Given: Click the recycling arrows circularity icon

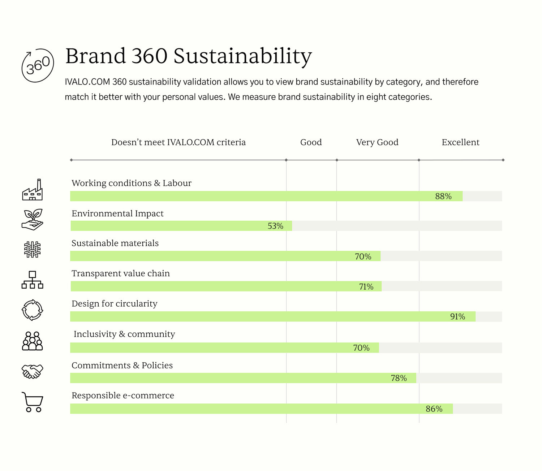Looking at the screenshot, I should click(33, 310).
